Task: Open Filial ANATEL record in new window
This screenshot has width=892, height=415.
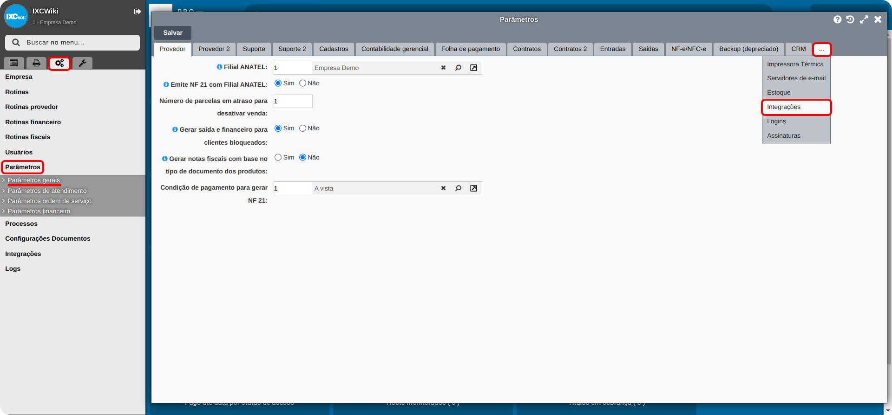Action: pyautogui.click(x=473, y=68)
